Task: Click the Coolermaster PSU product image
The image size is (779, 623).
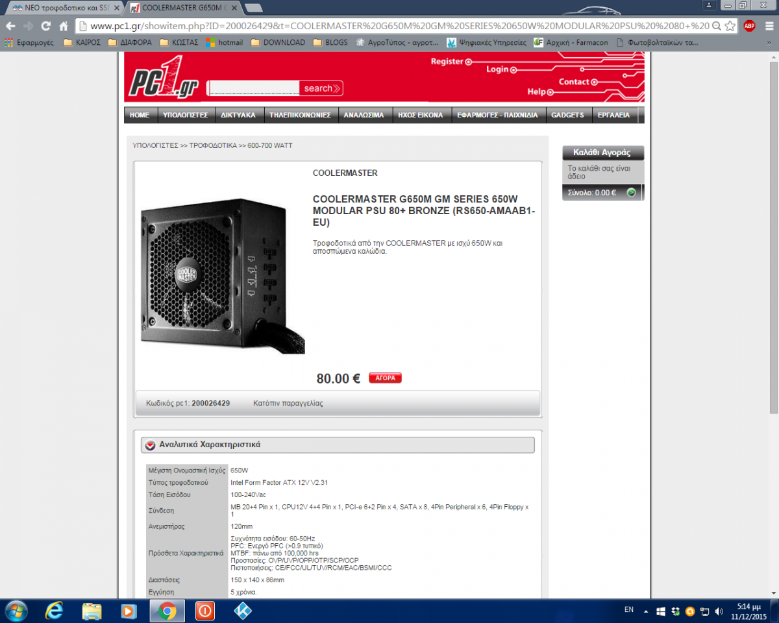Action: [223, 276]
